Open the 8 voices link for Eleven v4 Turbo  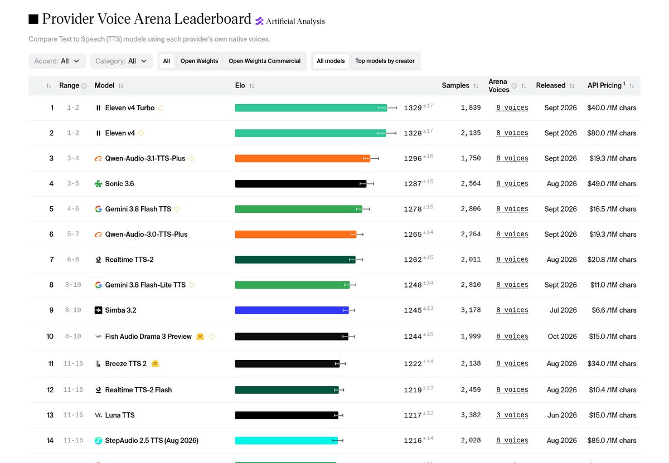click(x=512, y=108)
